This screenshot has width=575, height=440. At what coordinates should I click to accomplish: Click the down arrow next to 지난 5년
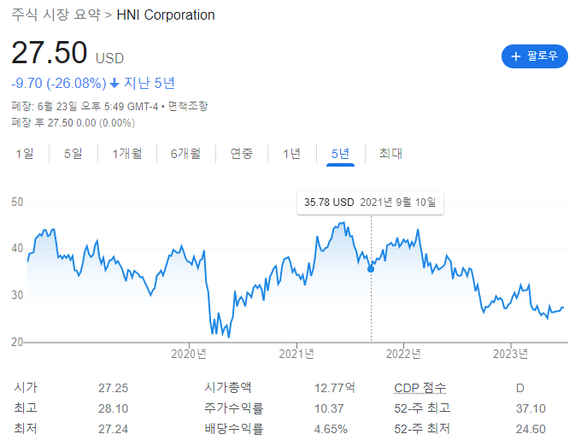(114, 83)
